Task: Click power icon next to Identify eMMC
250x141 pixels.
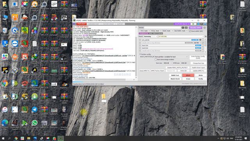Action: [x=205, y=28]
